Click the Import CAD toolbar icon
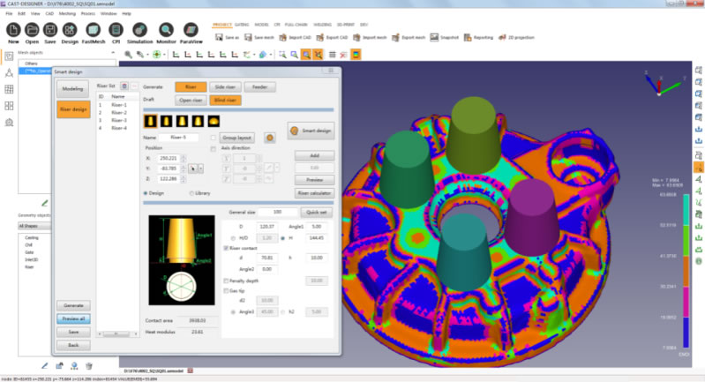 click(x=283, y=37)
